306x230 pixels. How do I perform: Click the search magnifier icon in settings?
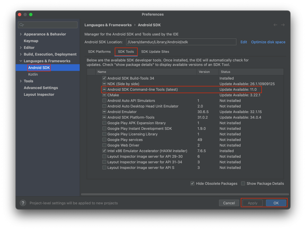22,25
